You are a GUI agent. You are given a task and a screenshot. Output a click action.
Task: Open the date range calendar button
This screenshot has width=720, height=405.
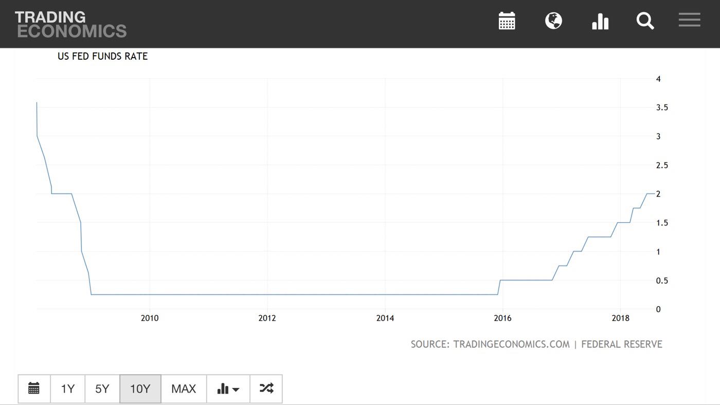[x=34, y=389]
